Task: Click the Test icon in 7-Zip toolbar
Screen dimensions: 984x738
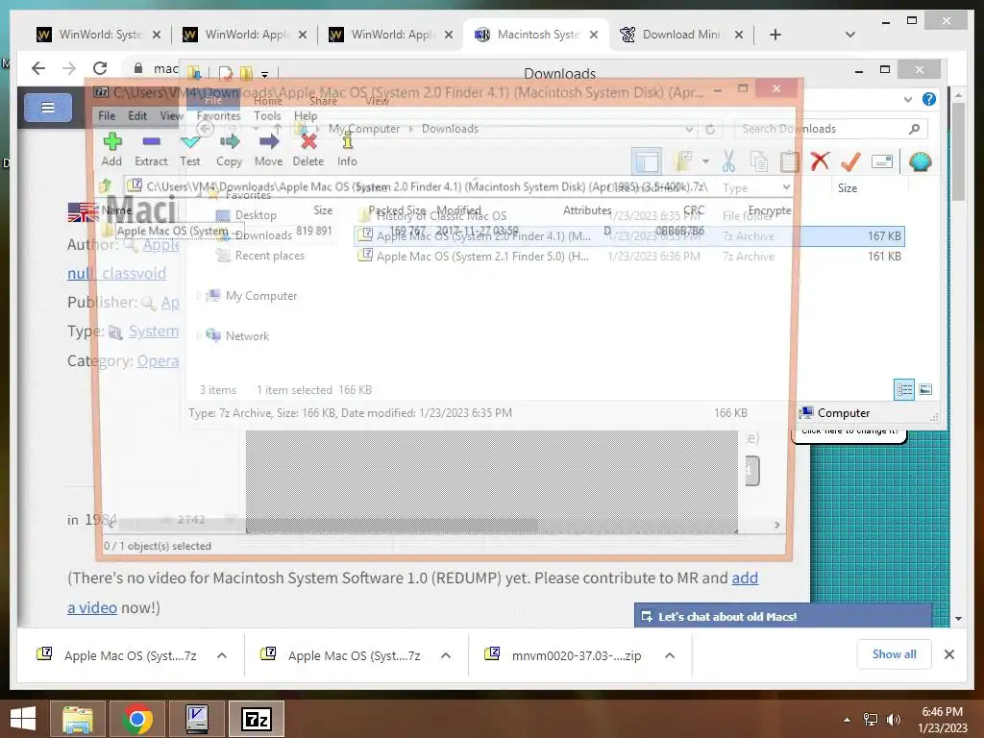Action: pyautogui.click(x=189, y=142)
